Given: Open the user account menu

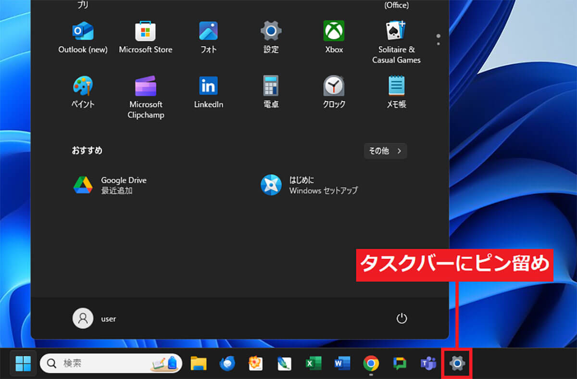Looking at the screenshot, I should coord(94,318).
